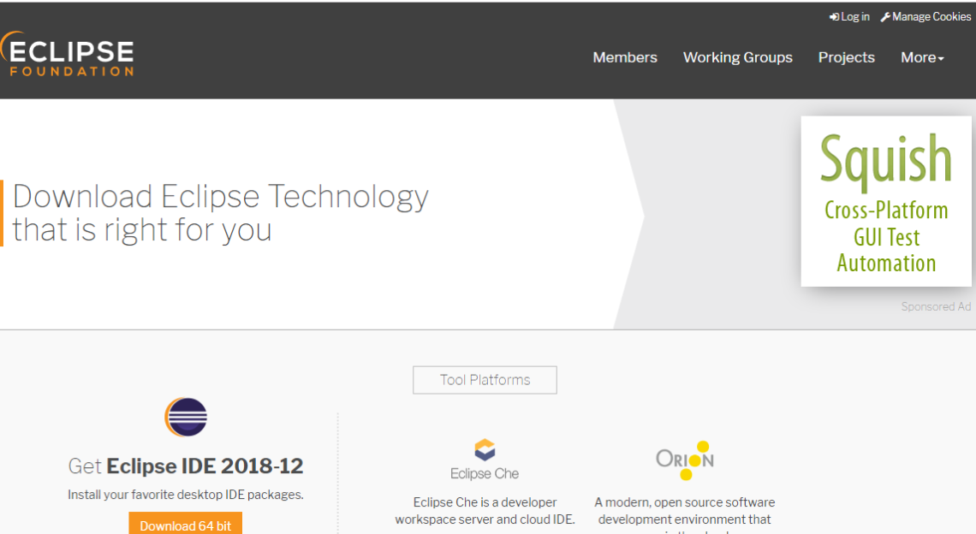Open the Orion logo
This screenshot has width=976, height=534.
pyautogui.click(x=684, y=460)
